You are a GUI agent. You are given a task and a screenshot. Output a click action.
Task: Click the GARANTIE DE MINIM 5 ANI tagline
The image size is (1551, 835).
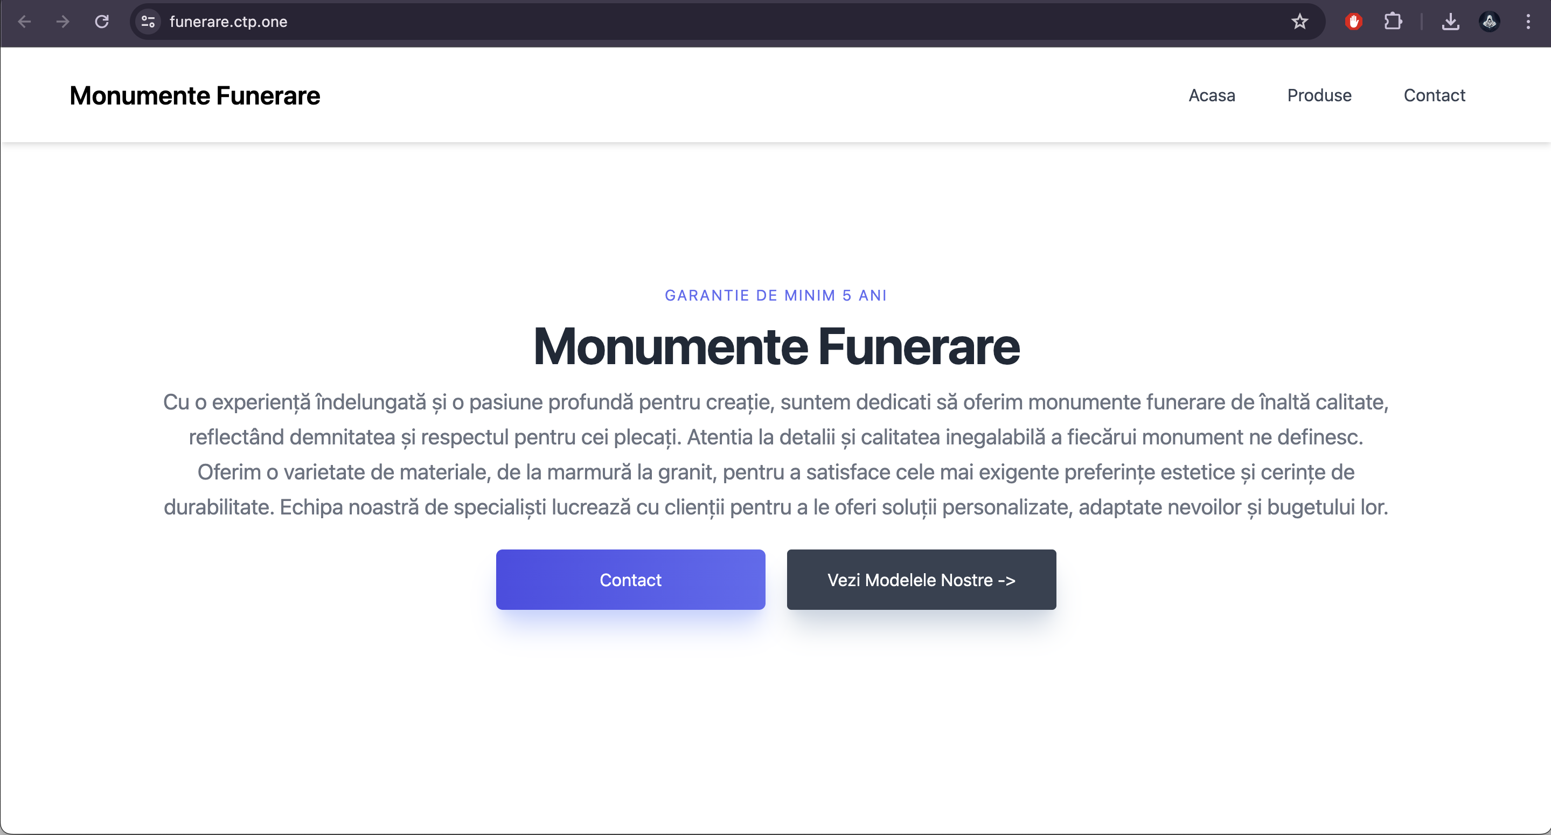[x=776, y=295]
